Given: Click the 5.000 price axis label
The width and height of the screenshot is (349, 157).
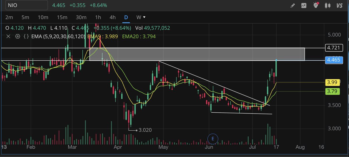Looking at the screenshot, I should (x=334, y=35).
